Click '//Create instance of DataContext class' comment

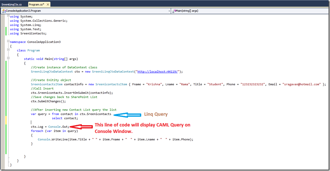64,68
